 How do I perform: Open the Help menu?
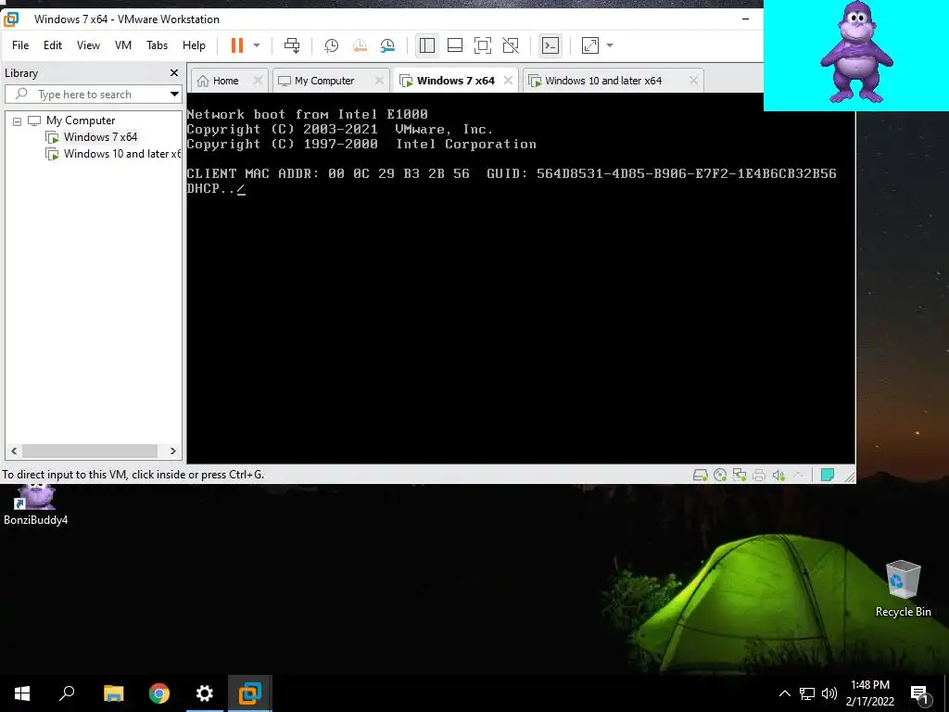(x=194, y=45)
